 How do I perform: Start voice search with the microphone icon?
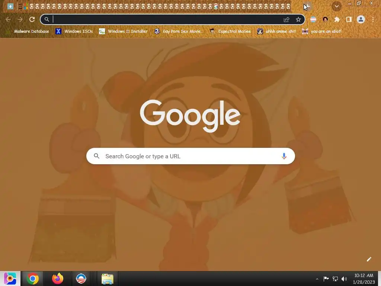click(x=284, y=156)
